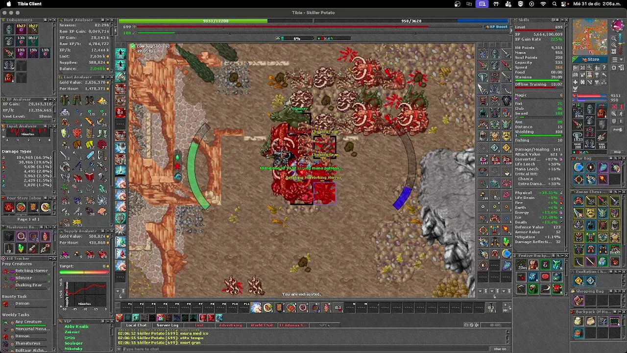This screenshot has height=353, width=627.
Task: Open the Tibia Client menu in the menu bar
Action: pyautogui.click(x=29, y=4)
